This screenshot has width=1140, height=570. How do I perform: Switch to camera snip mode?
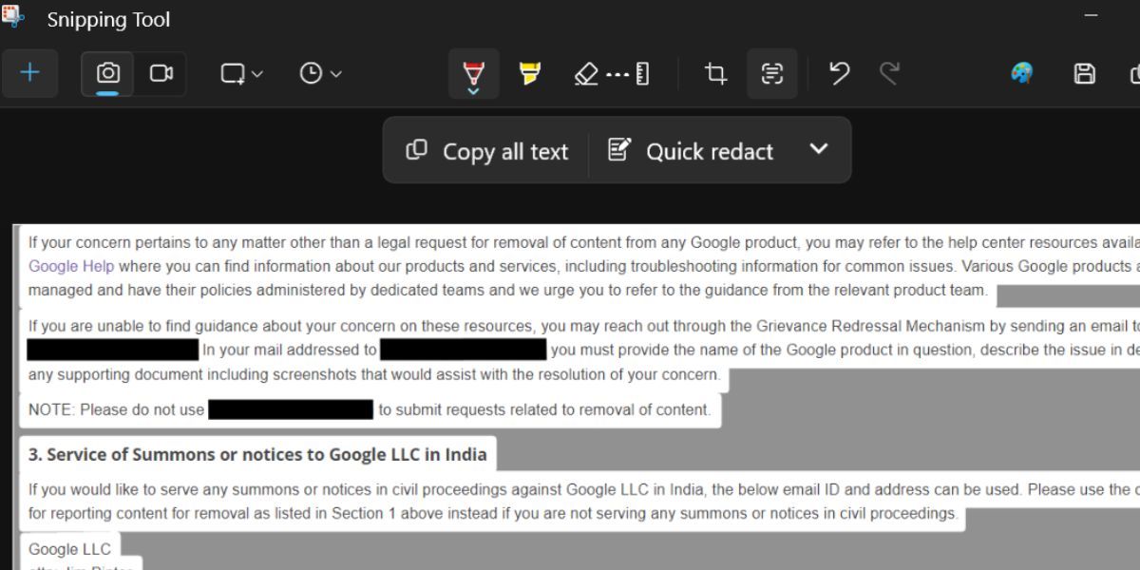[107, 73]
